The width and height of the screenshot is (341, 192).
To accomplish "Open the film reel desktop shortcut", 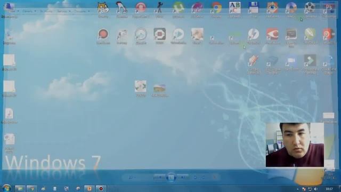I will [310, 8].
